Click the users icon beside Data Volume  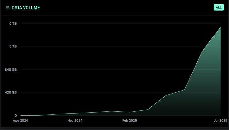coord(8,7)
